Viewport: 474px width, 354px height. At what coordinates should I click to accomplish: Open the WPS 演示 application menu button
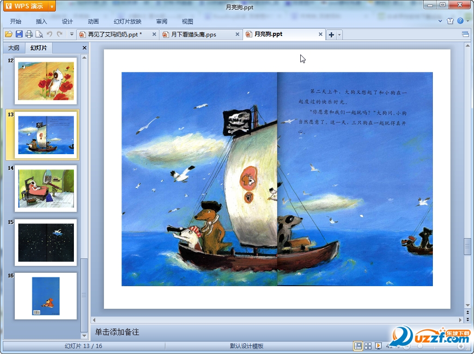coord(26,6)
